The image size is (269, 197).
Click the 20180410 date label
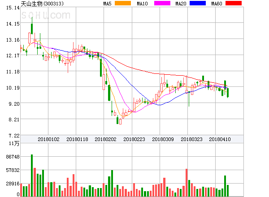click(220, 139)
